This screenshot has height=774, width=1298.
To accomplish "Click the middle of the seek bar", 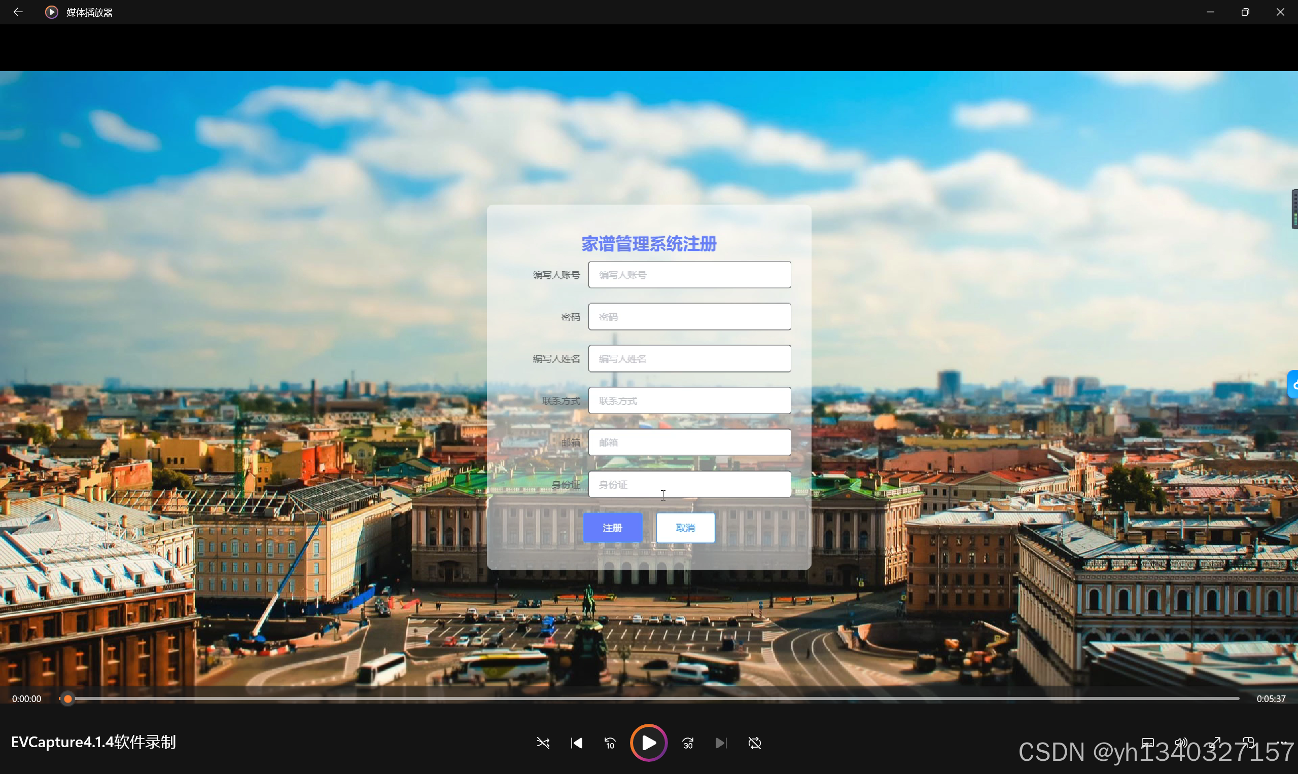I will point(649,698).
